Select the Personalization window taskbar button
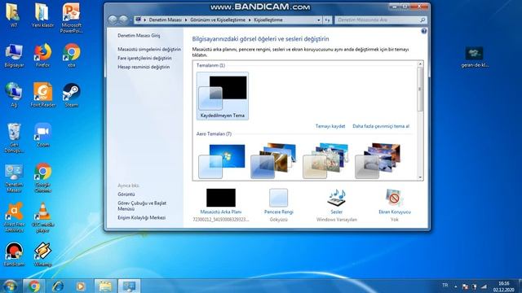Viewport: 522px width, 293px height. pyautogui.click(x=129, y=286)
